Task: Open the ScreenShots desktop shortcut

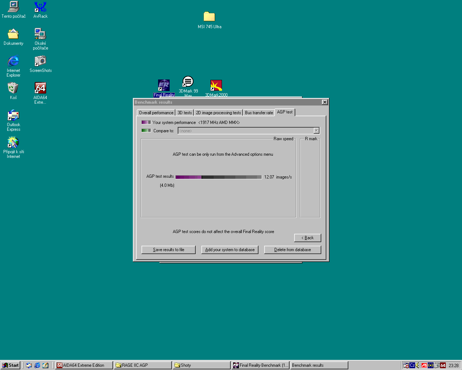Action: click(40, 61)
